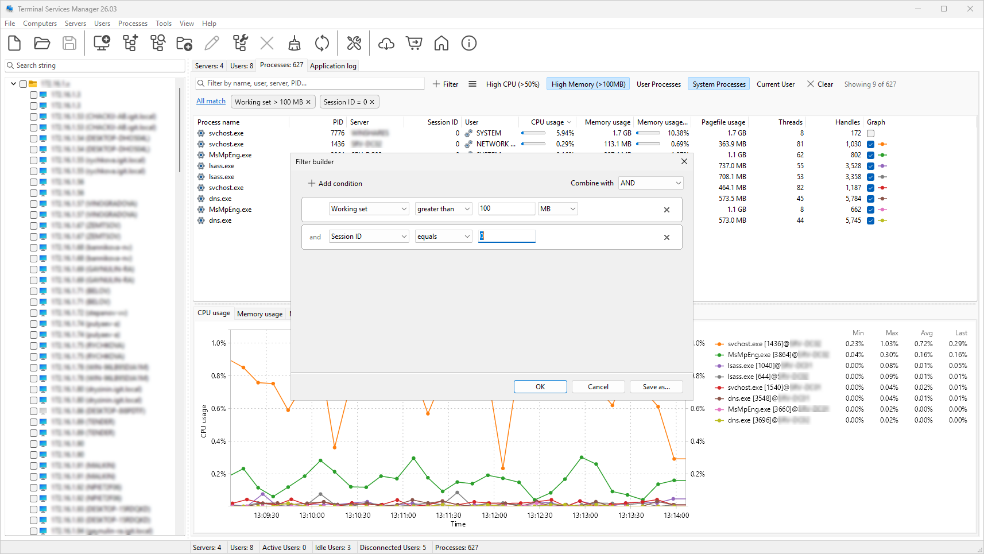Click the Session ID value input field
984x554 pixels.
tap(506, 236)
